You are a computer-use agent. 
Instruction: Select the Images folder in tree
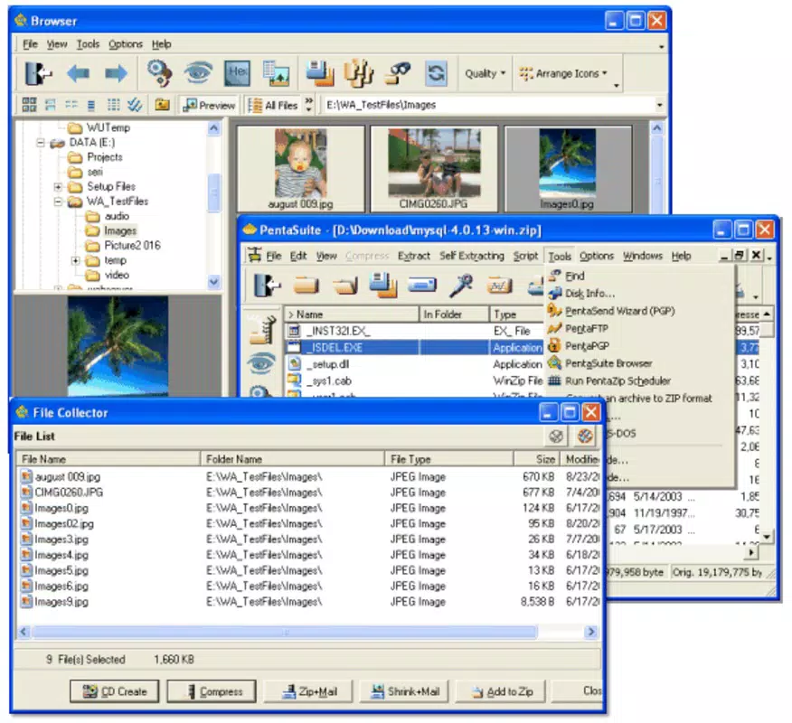120,230
